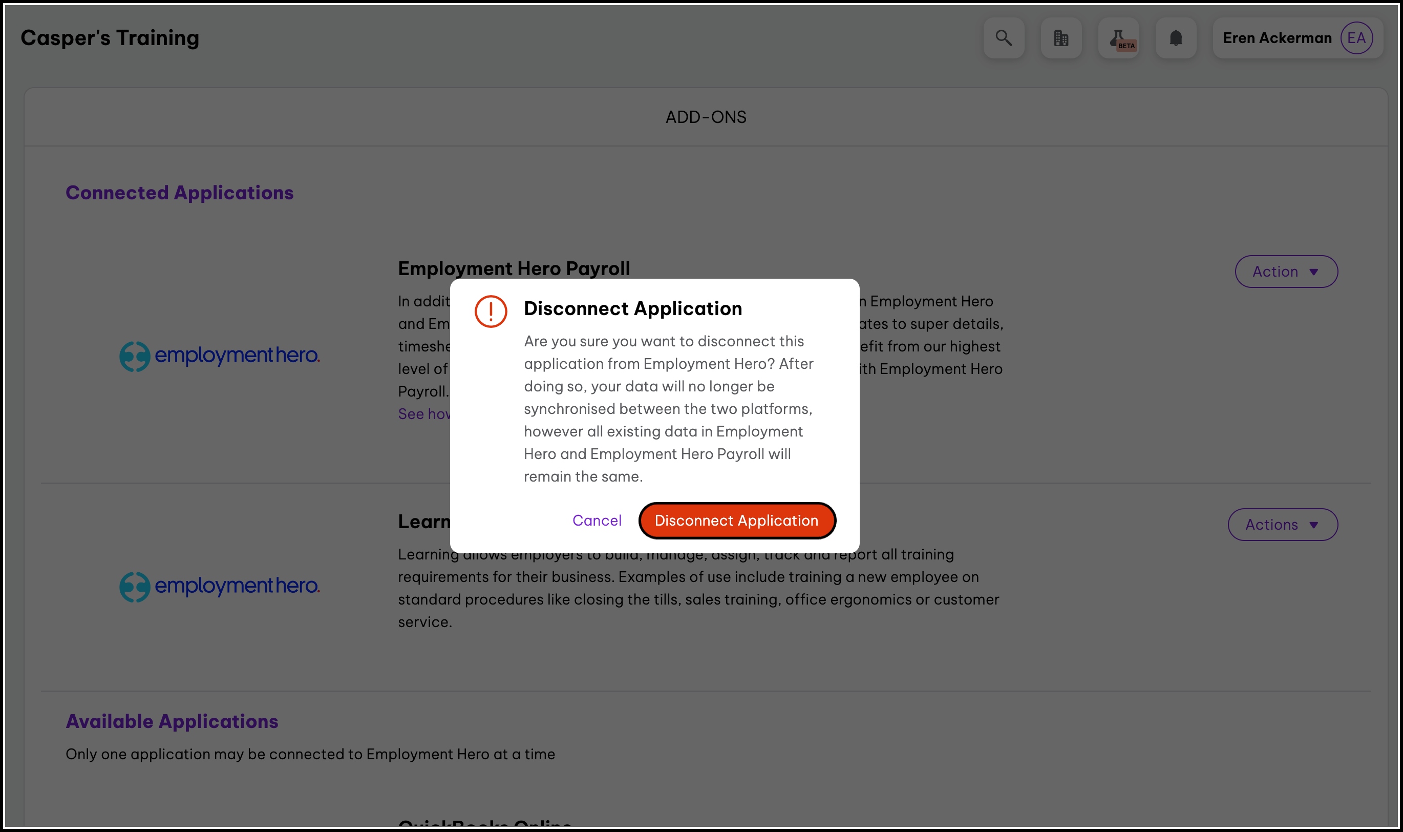Viewport: 1403px width, 832px height.
Task: Click the Disconnect Application dialog title
Action: (632, 308)
